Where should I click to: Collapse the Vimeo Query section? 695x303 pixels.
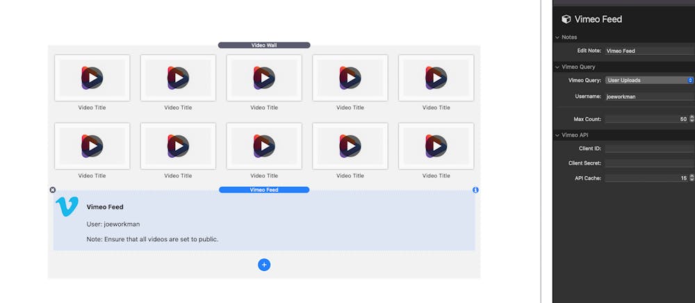pos(557,67)
